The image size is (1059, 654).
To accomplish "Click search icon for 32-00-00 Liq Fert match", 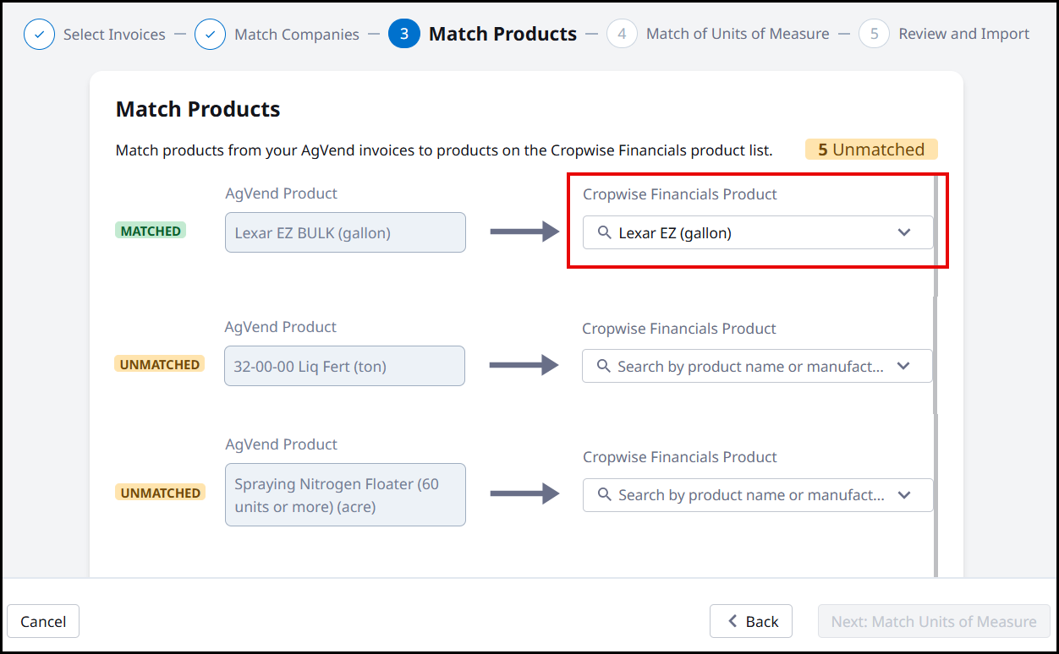I will coord(603,366).
